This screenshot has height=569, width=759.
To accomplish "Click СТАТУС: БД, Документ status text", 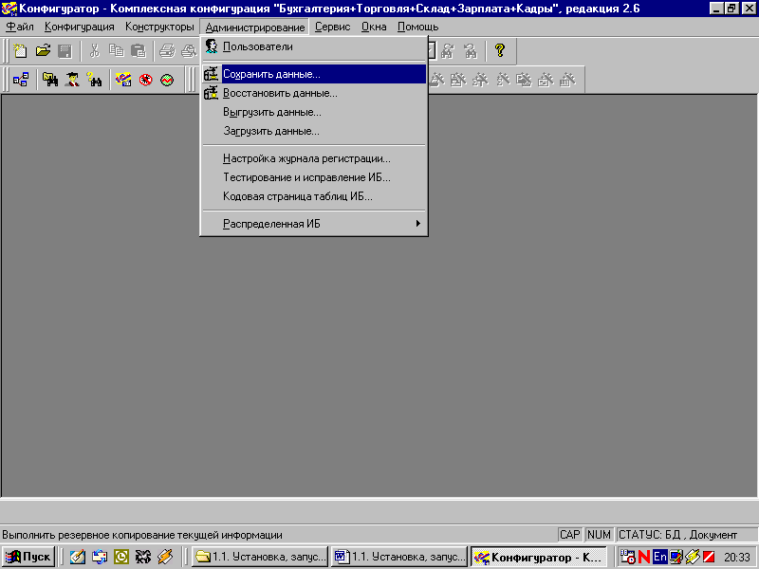I will pos(677,535).
